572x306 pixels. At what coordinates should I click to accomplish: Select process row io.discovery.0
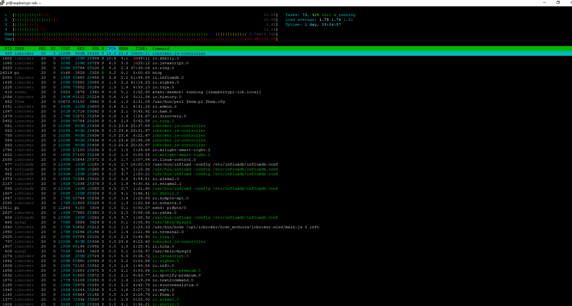coord(286,116)
